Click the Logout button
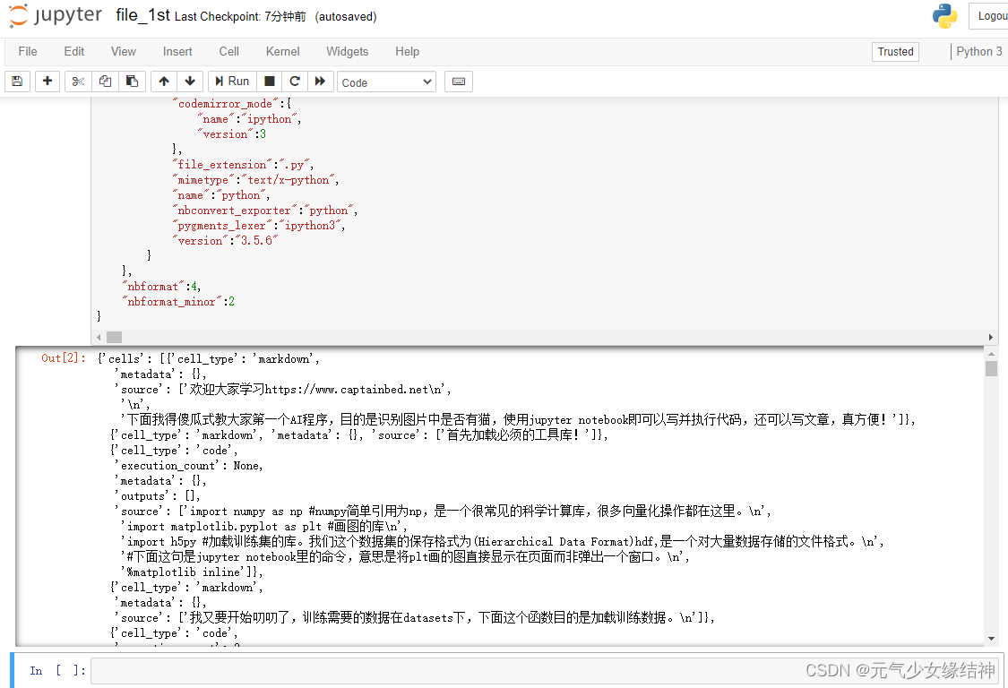1008x688 pixels. [x=990, y=16]
